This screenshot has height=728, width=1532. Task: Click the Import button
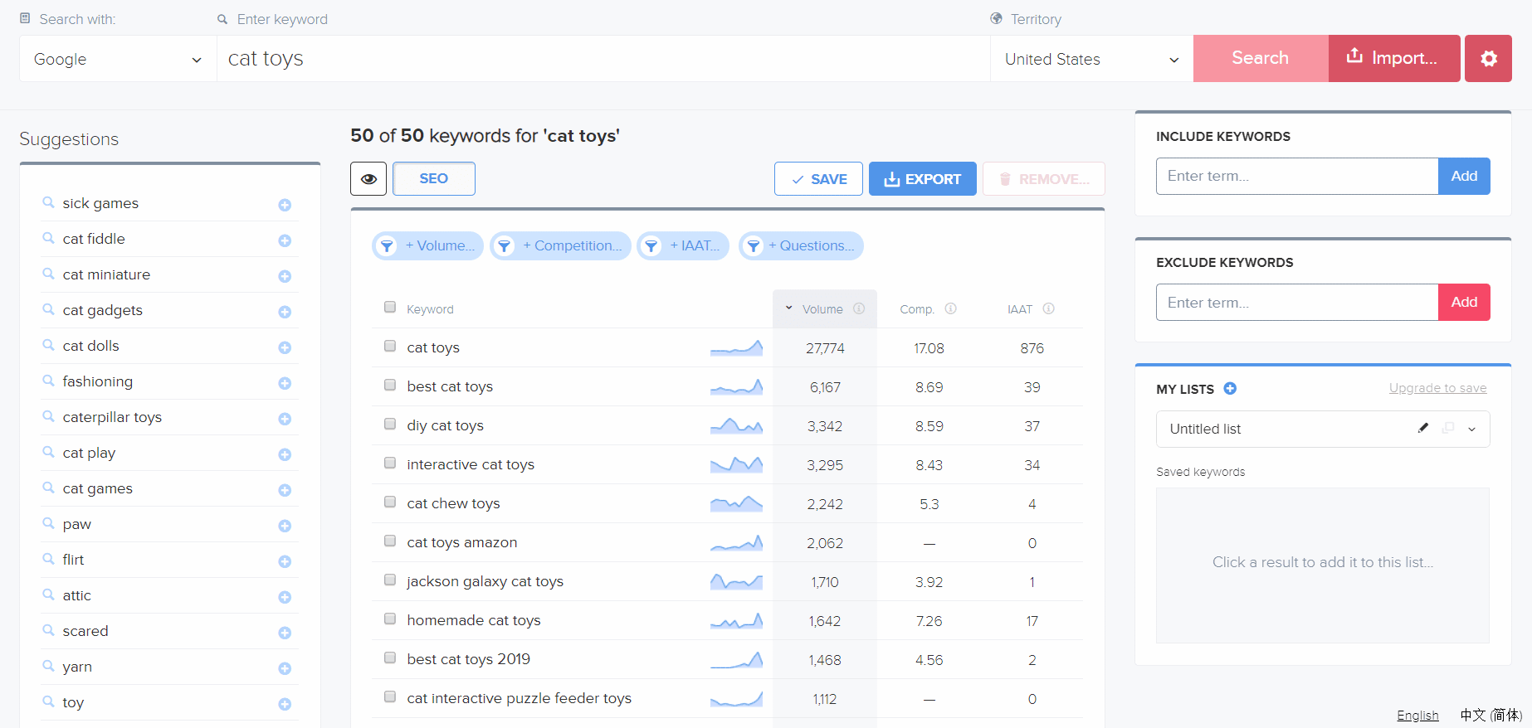[1394, 58]
